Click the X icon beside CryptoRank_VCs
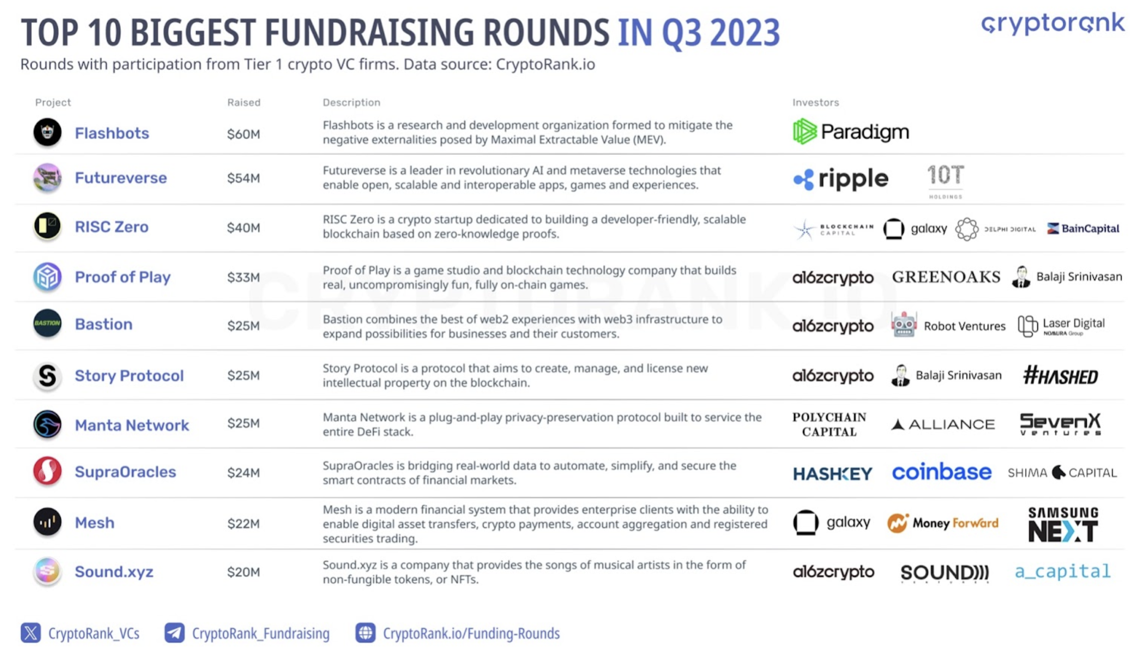 pyautogui.click(x=31, y=633)
